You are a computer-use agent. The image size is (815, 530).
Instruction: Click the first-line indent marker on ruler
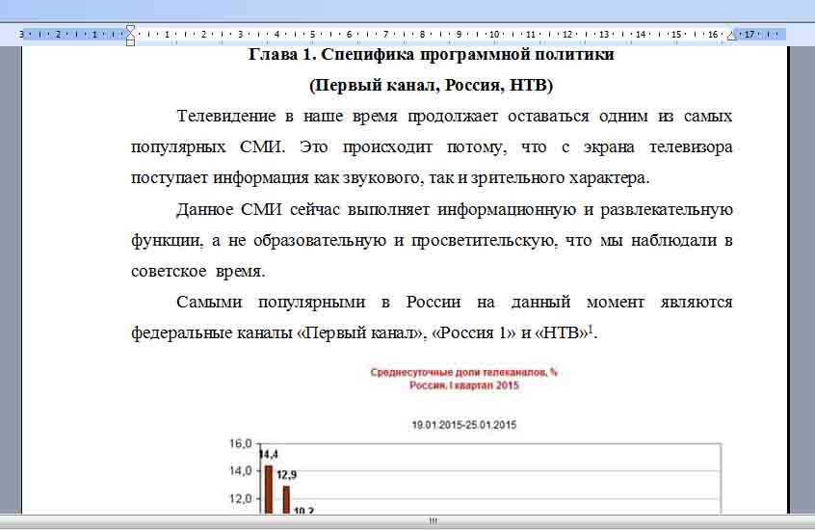pos(130,29)
